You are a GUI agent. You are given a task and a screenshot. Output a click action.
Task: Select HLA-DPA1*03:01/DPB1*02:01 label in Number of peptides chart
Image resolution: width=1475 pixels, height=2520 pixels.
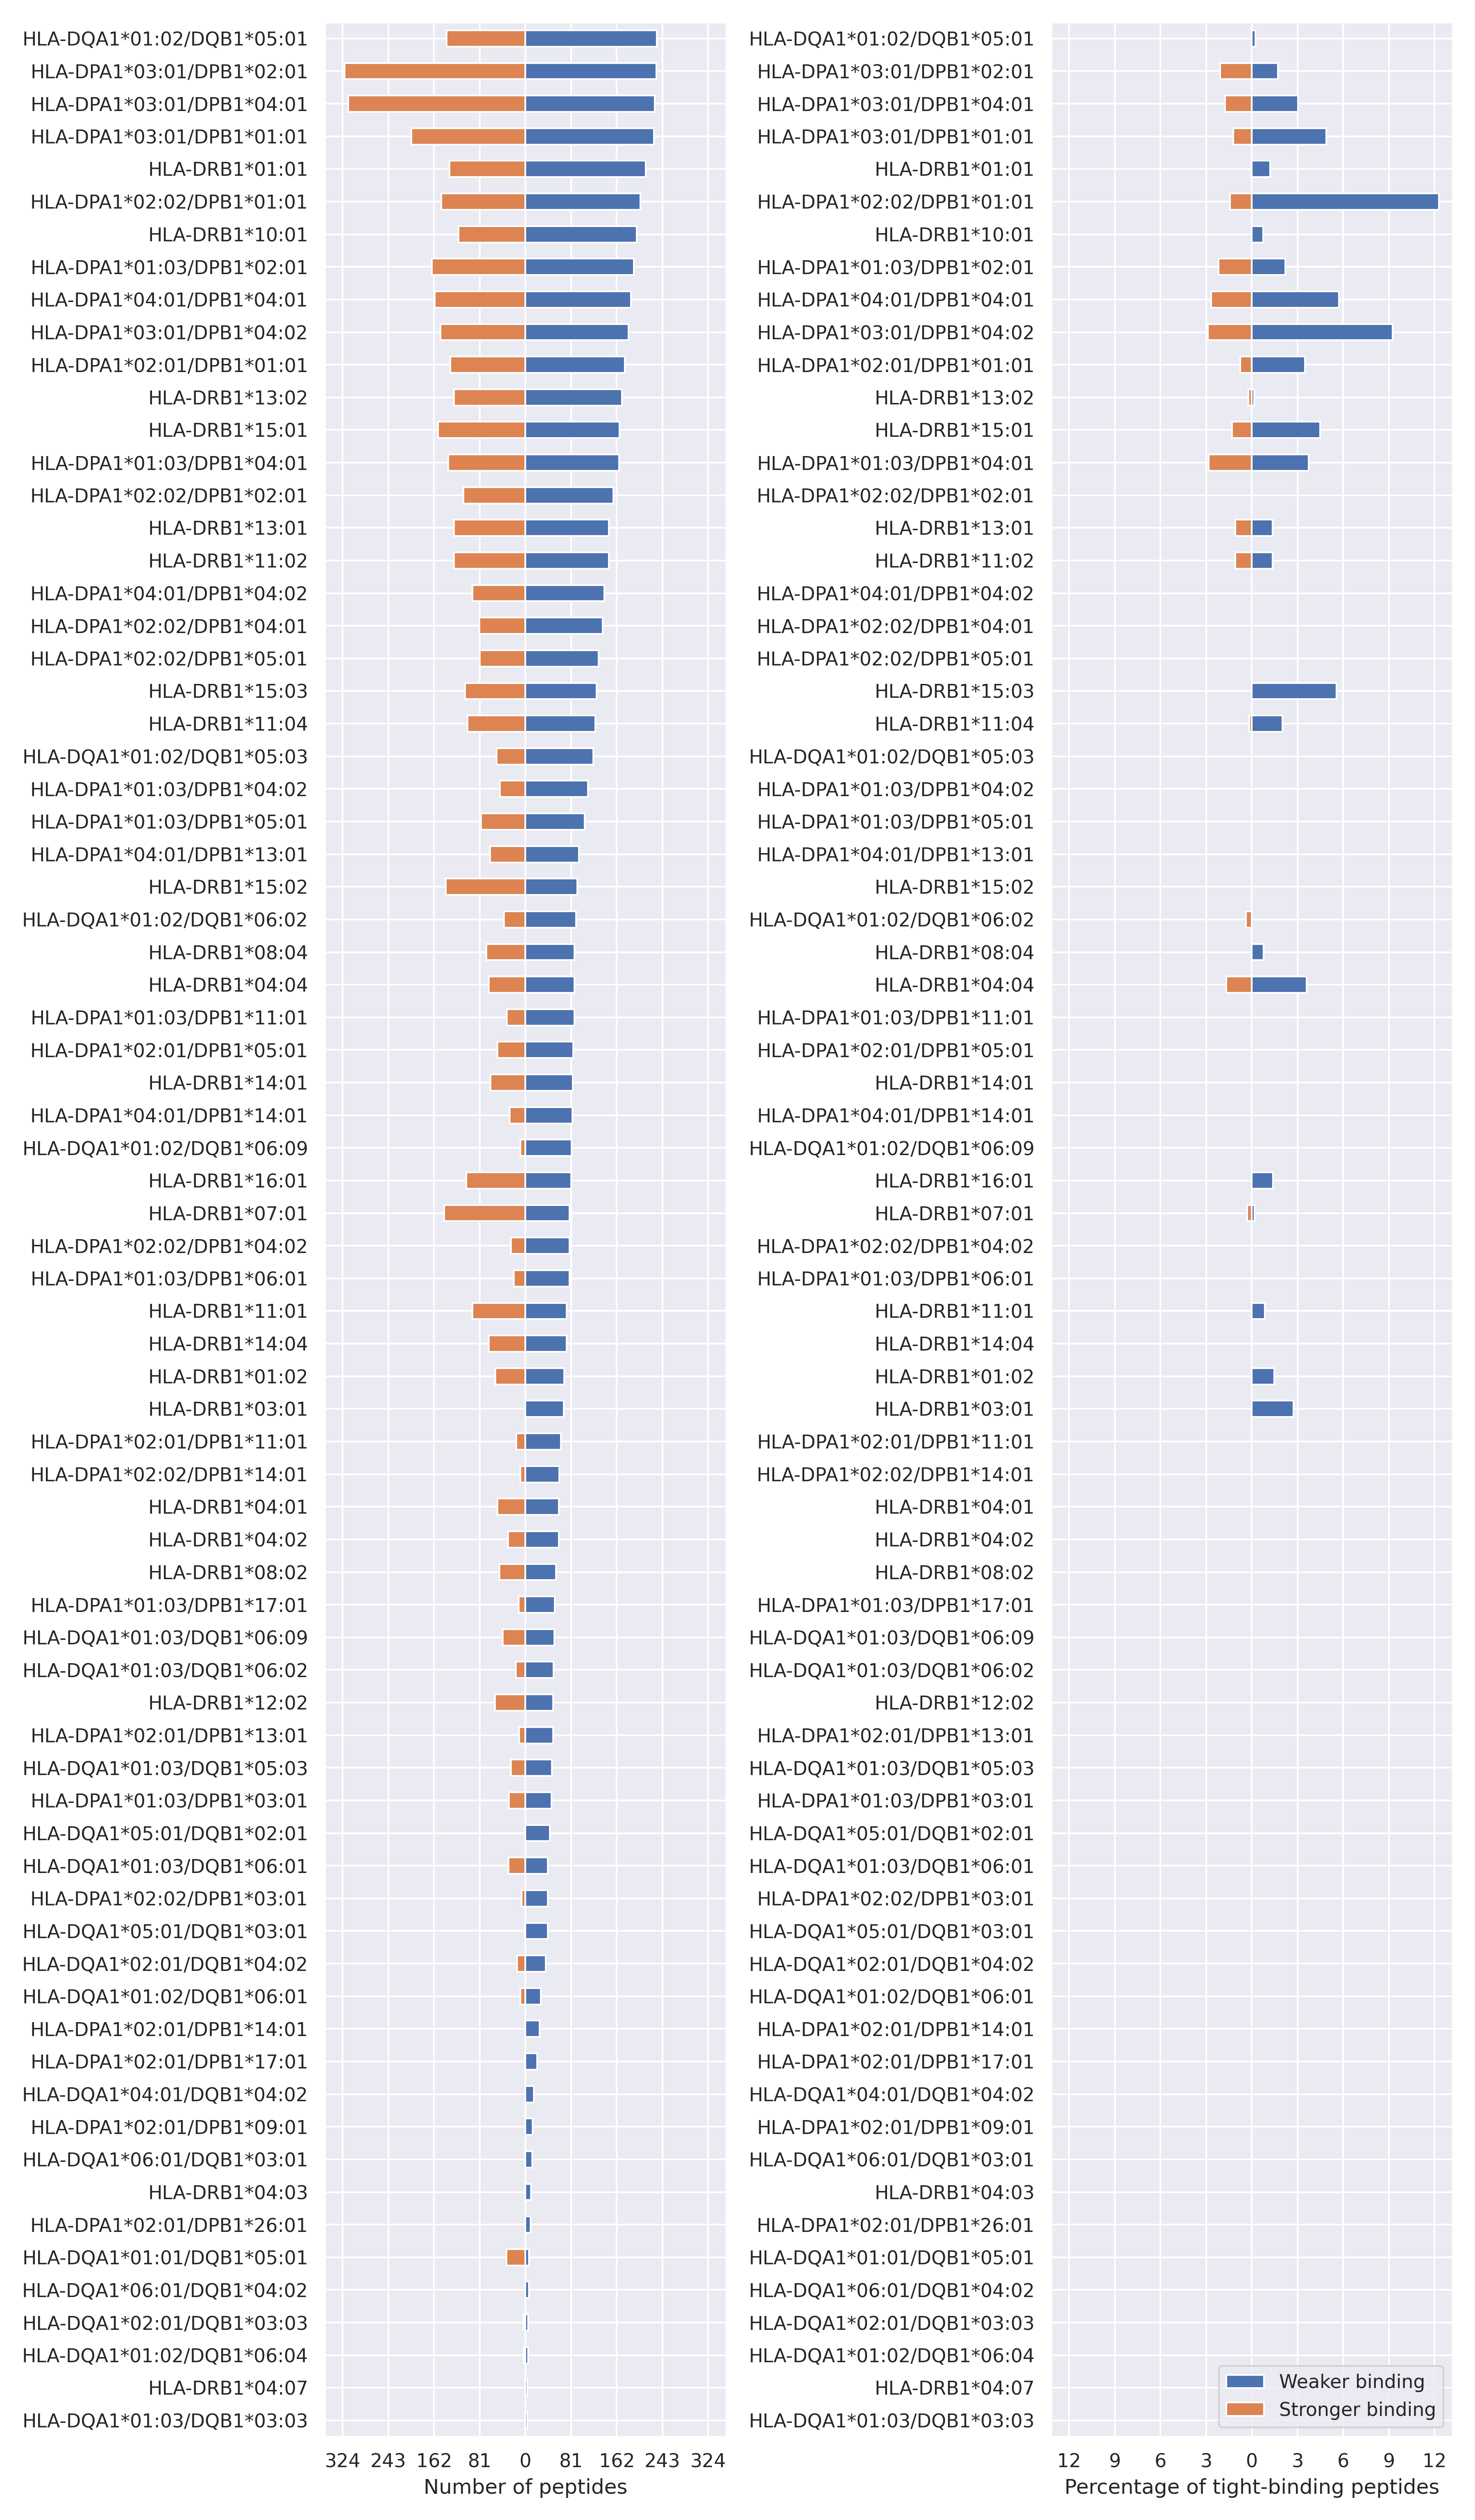169,72
